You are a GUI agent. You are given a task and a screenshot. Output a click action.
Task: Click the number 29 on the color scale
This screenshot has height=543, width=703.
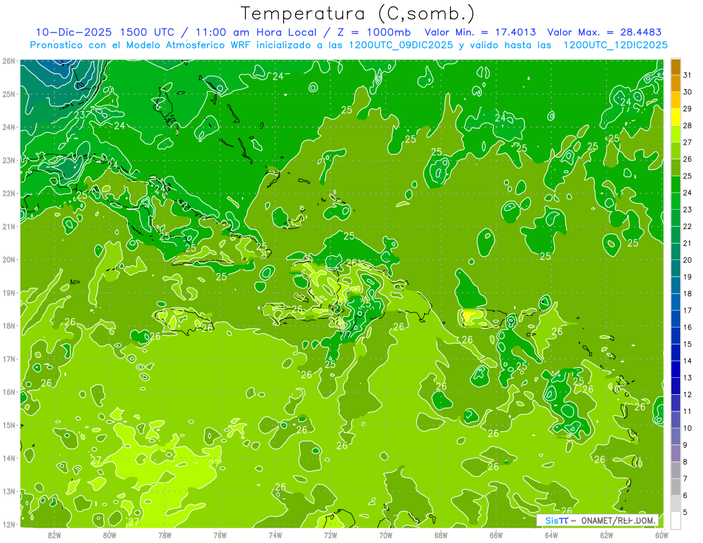(x=688, y=109)
